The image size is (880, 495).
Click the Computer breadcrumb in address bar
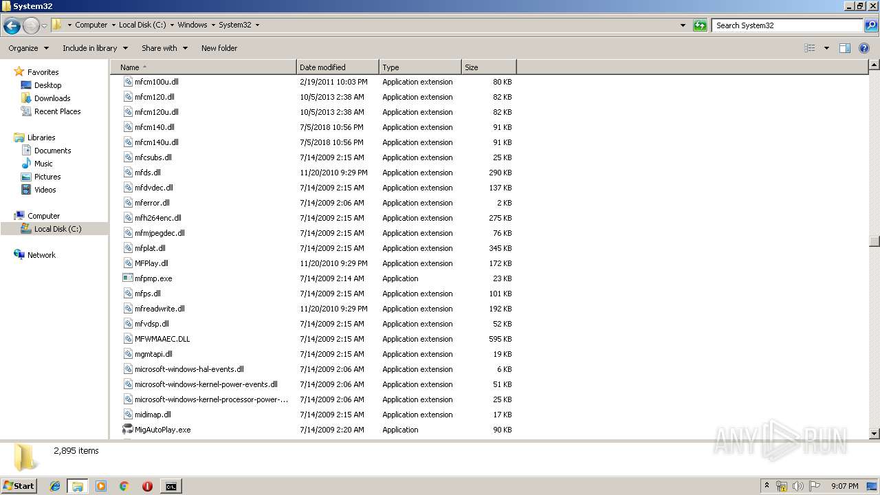click(91, 25)
